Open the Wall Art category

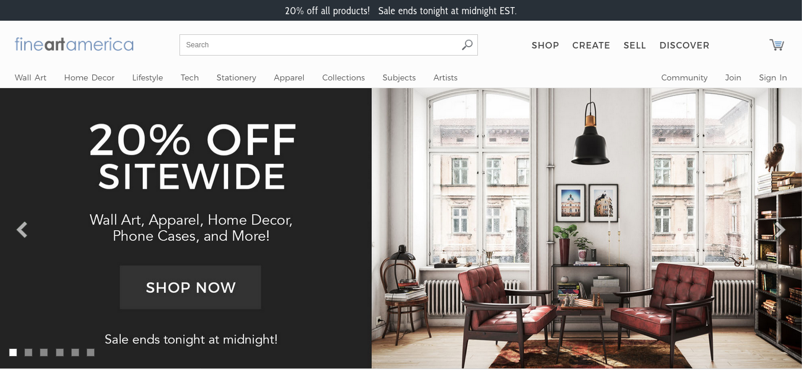[x=31, y=77]
